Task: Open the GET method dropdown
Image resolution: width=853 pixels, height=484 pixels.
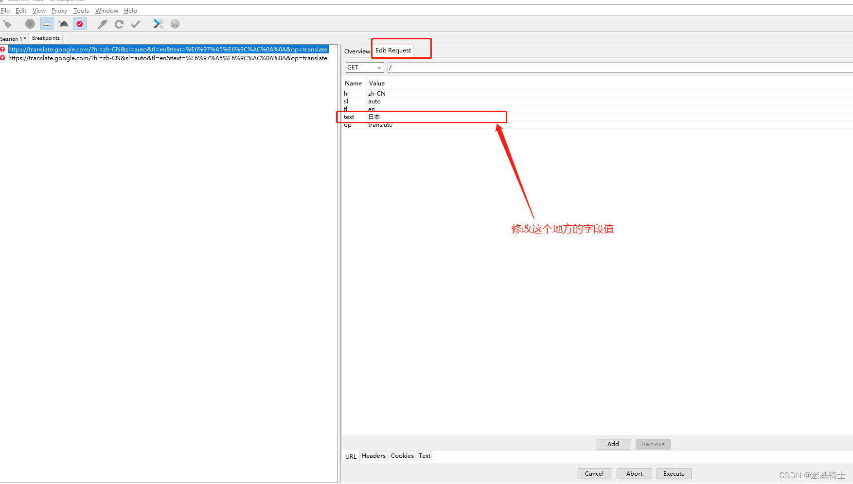Action: [365, 67]
